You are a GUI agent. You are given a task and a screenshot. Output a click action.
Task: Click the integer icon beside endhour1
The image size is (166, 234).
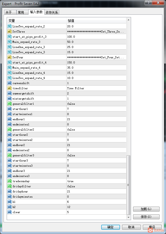[x=9, y=119]
